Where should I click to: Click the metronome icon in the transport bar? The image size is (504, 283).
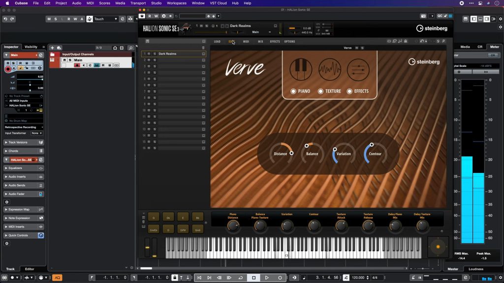coord(293,278)
